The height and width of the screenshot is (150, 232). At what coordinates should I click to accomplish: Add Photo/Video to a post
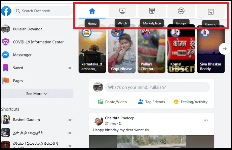(112, 102)
